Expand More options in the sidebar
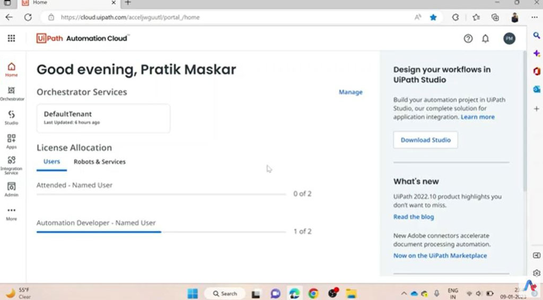Screen dimensions: 543x300 tap(12, 214)
